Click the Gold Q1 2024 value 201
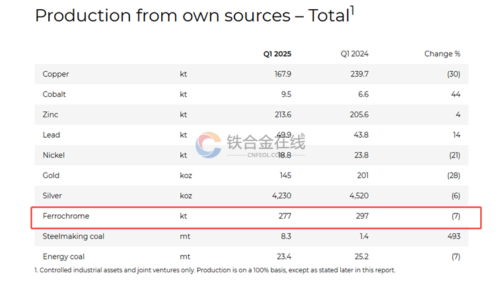Viewport: 502px width, 290px height. pos(363,176)
